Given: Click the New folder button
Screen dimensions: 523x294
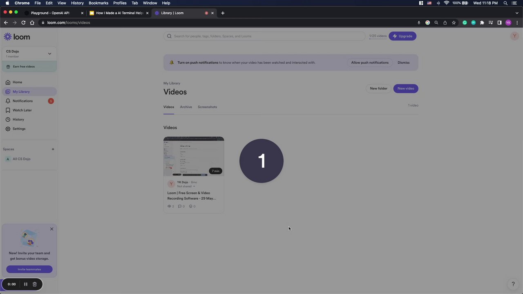Looking at the screenshot, I should tap(378, 88).
